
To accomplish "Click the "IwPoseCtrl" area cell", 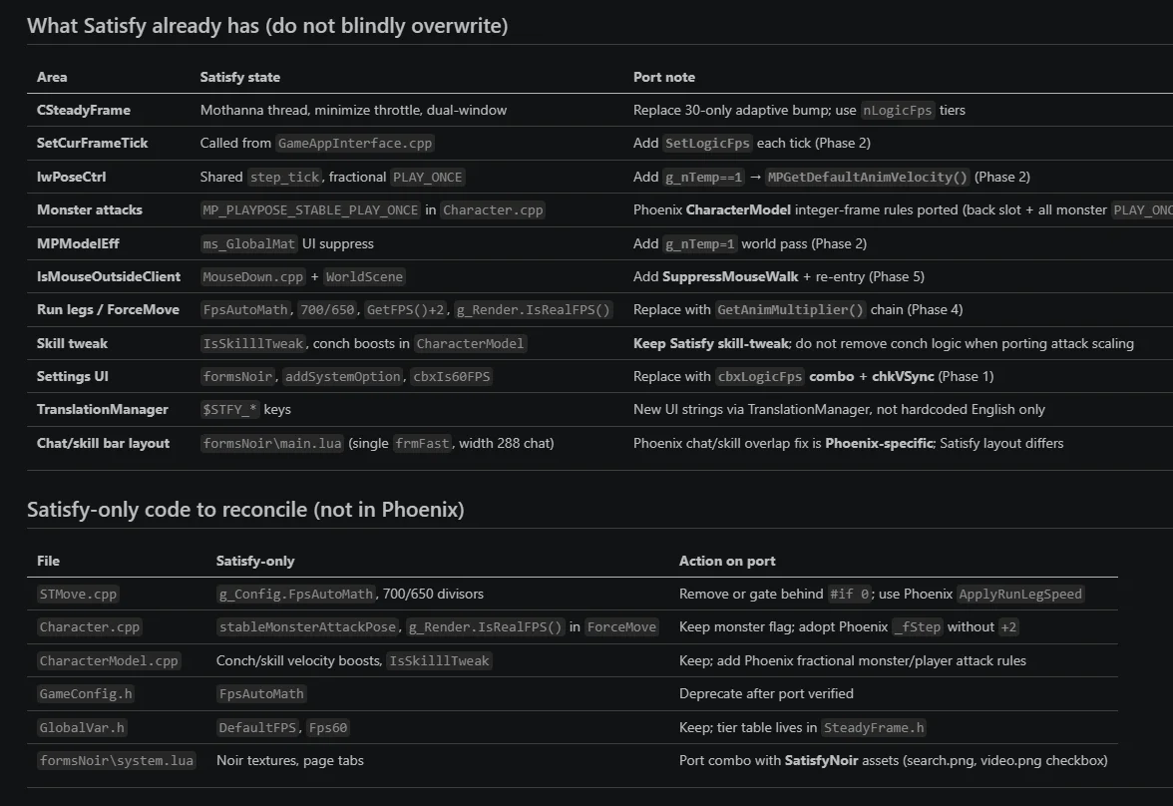I will pos(72,177).
